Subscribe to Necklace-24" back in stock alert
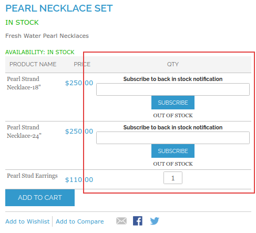Image resolution: width=256 pixels, height=233 pixels. 173,151
